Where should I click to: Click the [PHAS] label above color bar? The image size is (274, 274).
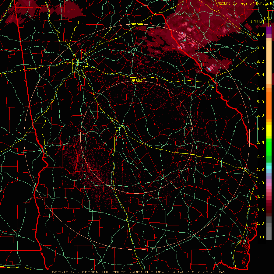point(257,21)
